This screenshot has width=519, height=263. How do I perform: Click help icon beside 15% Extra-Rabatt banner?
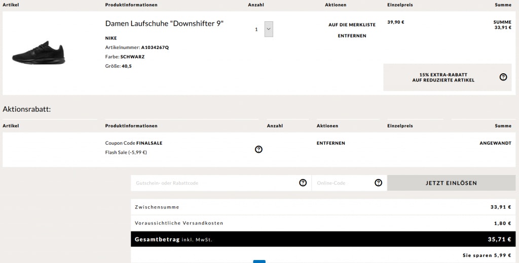(503, 77)
